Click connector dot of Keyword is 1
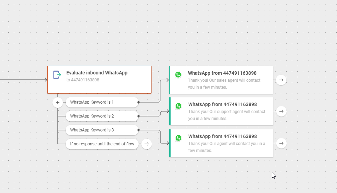Image resolution: width=337 pixels, height=193 pixels. (139, 102)
